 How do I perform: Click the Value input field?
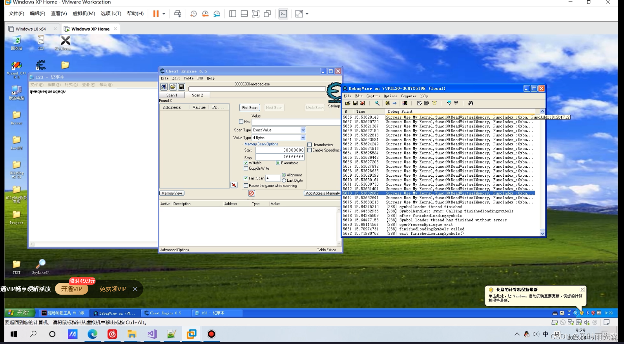click(x=296, y=122)
